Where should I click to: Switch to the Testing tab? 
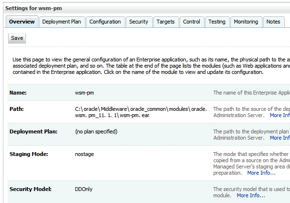(217, 22)
